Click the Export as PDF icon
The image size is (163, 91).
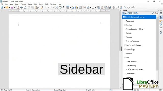tap(18, 7)
